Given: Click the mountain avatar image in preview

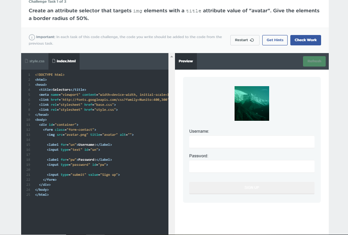Looking at the screenshot, I should point(251,103).
